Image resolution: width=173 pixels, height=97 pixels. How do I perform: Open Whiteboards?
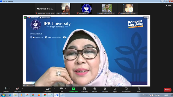[x=126, y=90]
